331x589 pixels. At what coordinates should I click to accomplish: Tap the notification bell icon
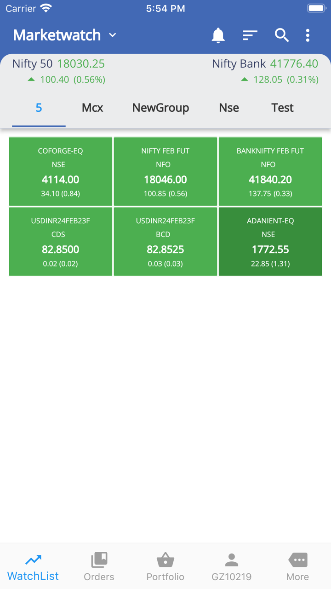[x=218, y=35]
